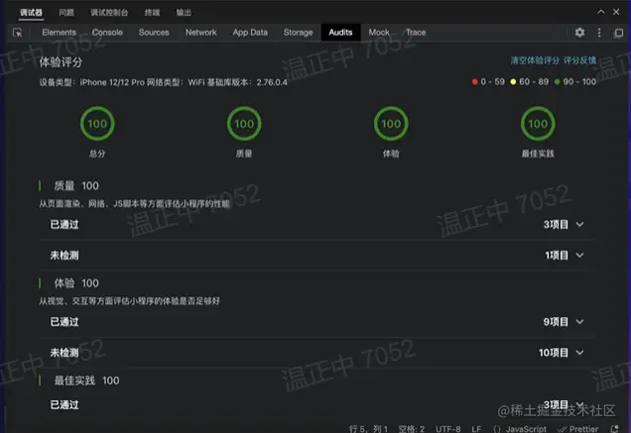Switch to the Trace tab
This screenshot has width=631, height=433.
pos(416,32)
